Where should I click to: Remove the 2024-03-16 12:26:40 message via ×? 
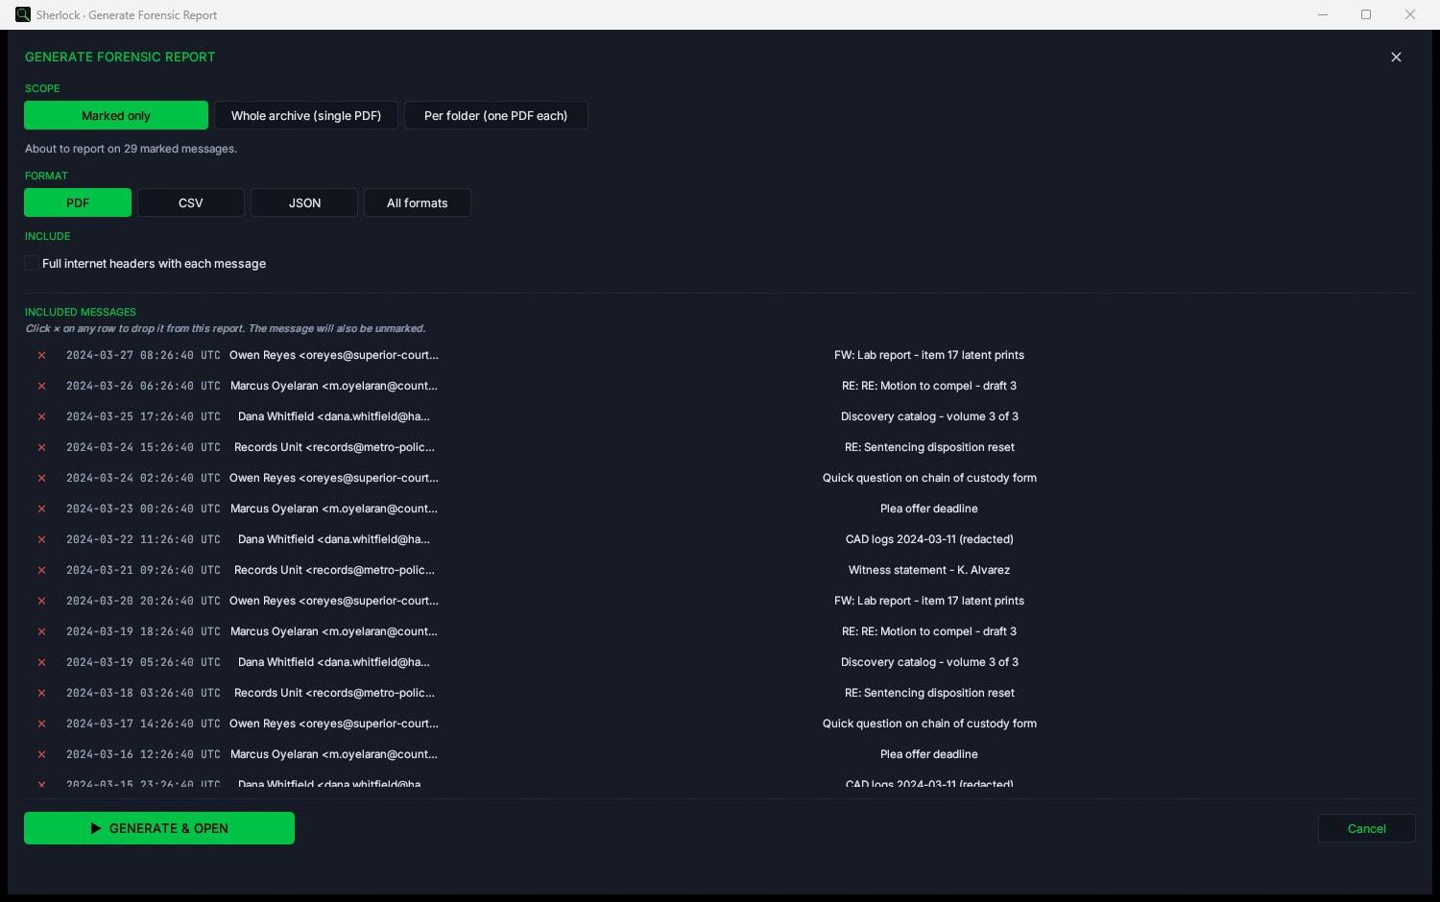pos(41,754)
